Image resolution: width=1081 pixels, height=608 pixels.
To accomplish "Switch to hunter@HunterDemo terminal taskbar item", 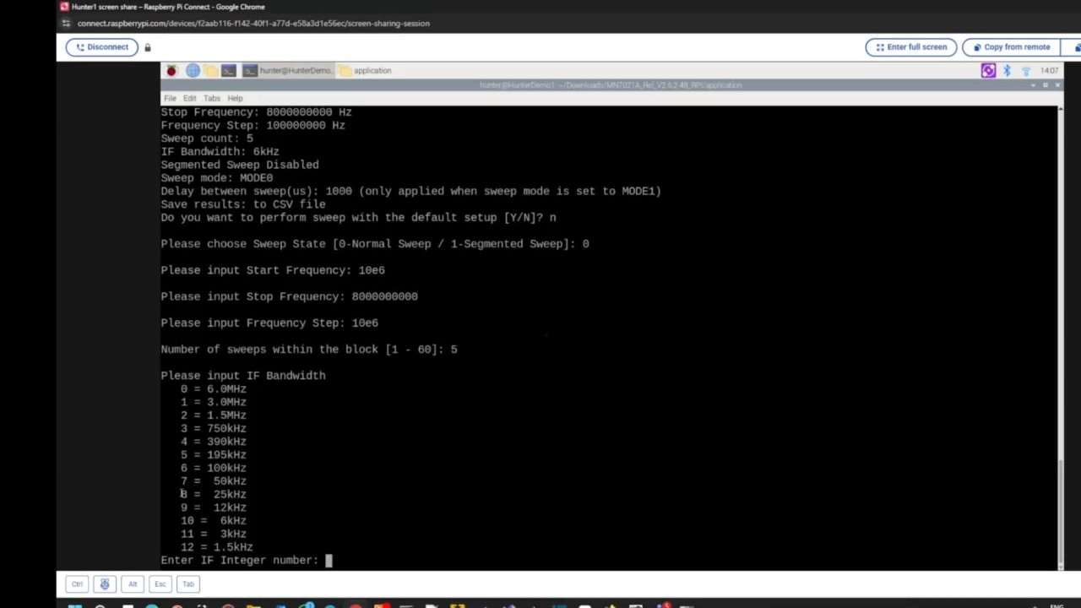I will 288,71.
